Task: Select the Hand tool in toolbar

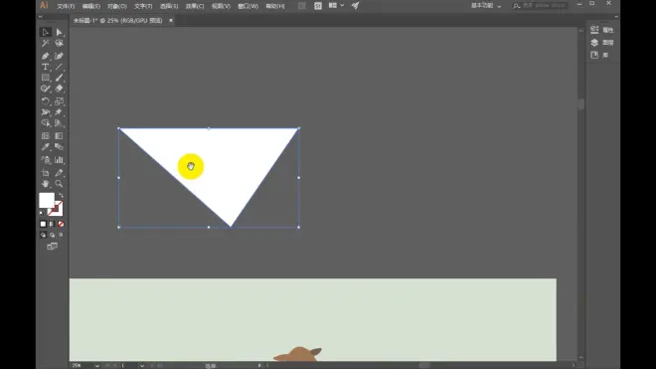Action: point(45,183)
